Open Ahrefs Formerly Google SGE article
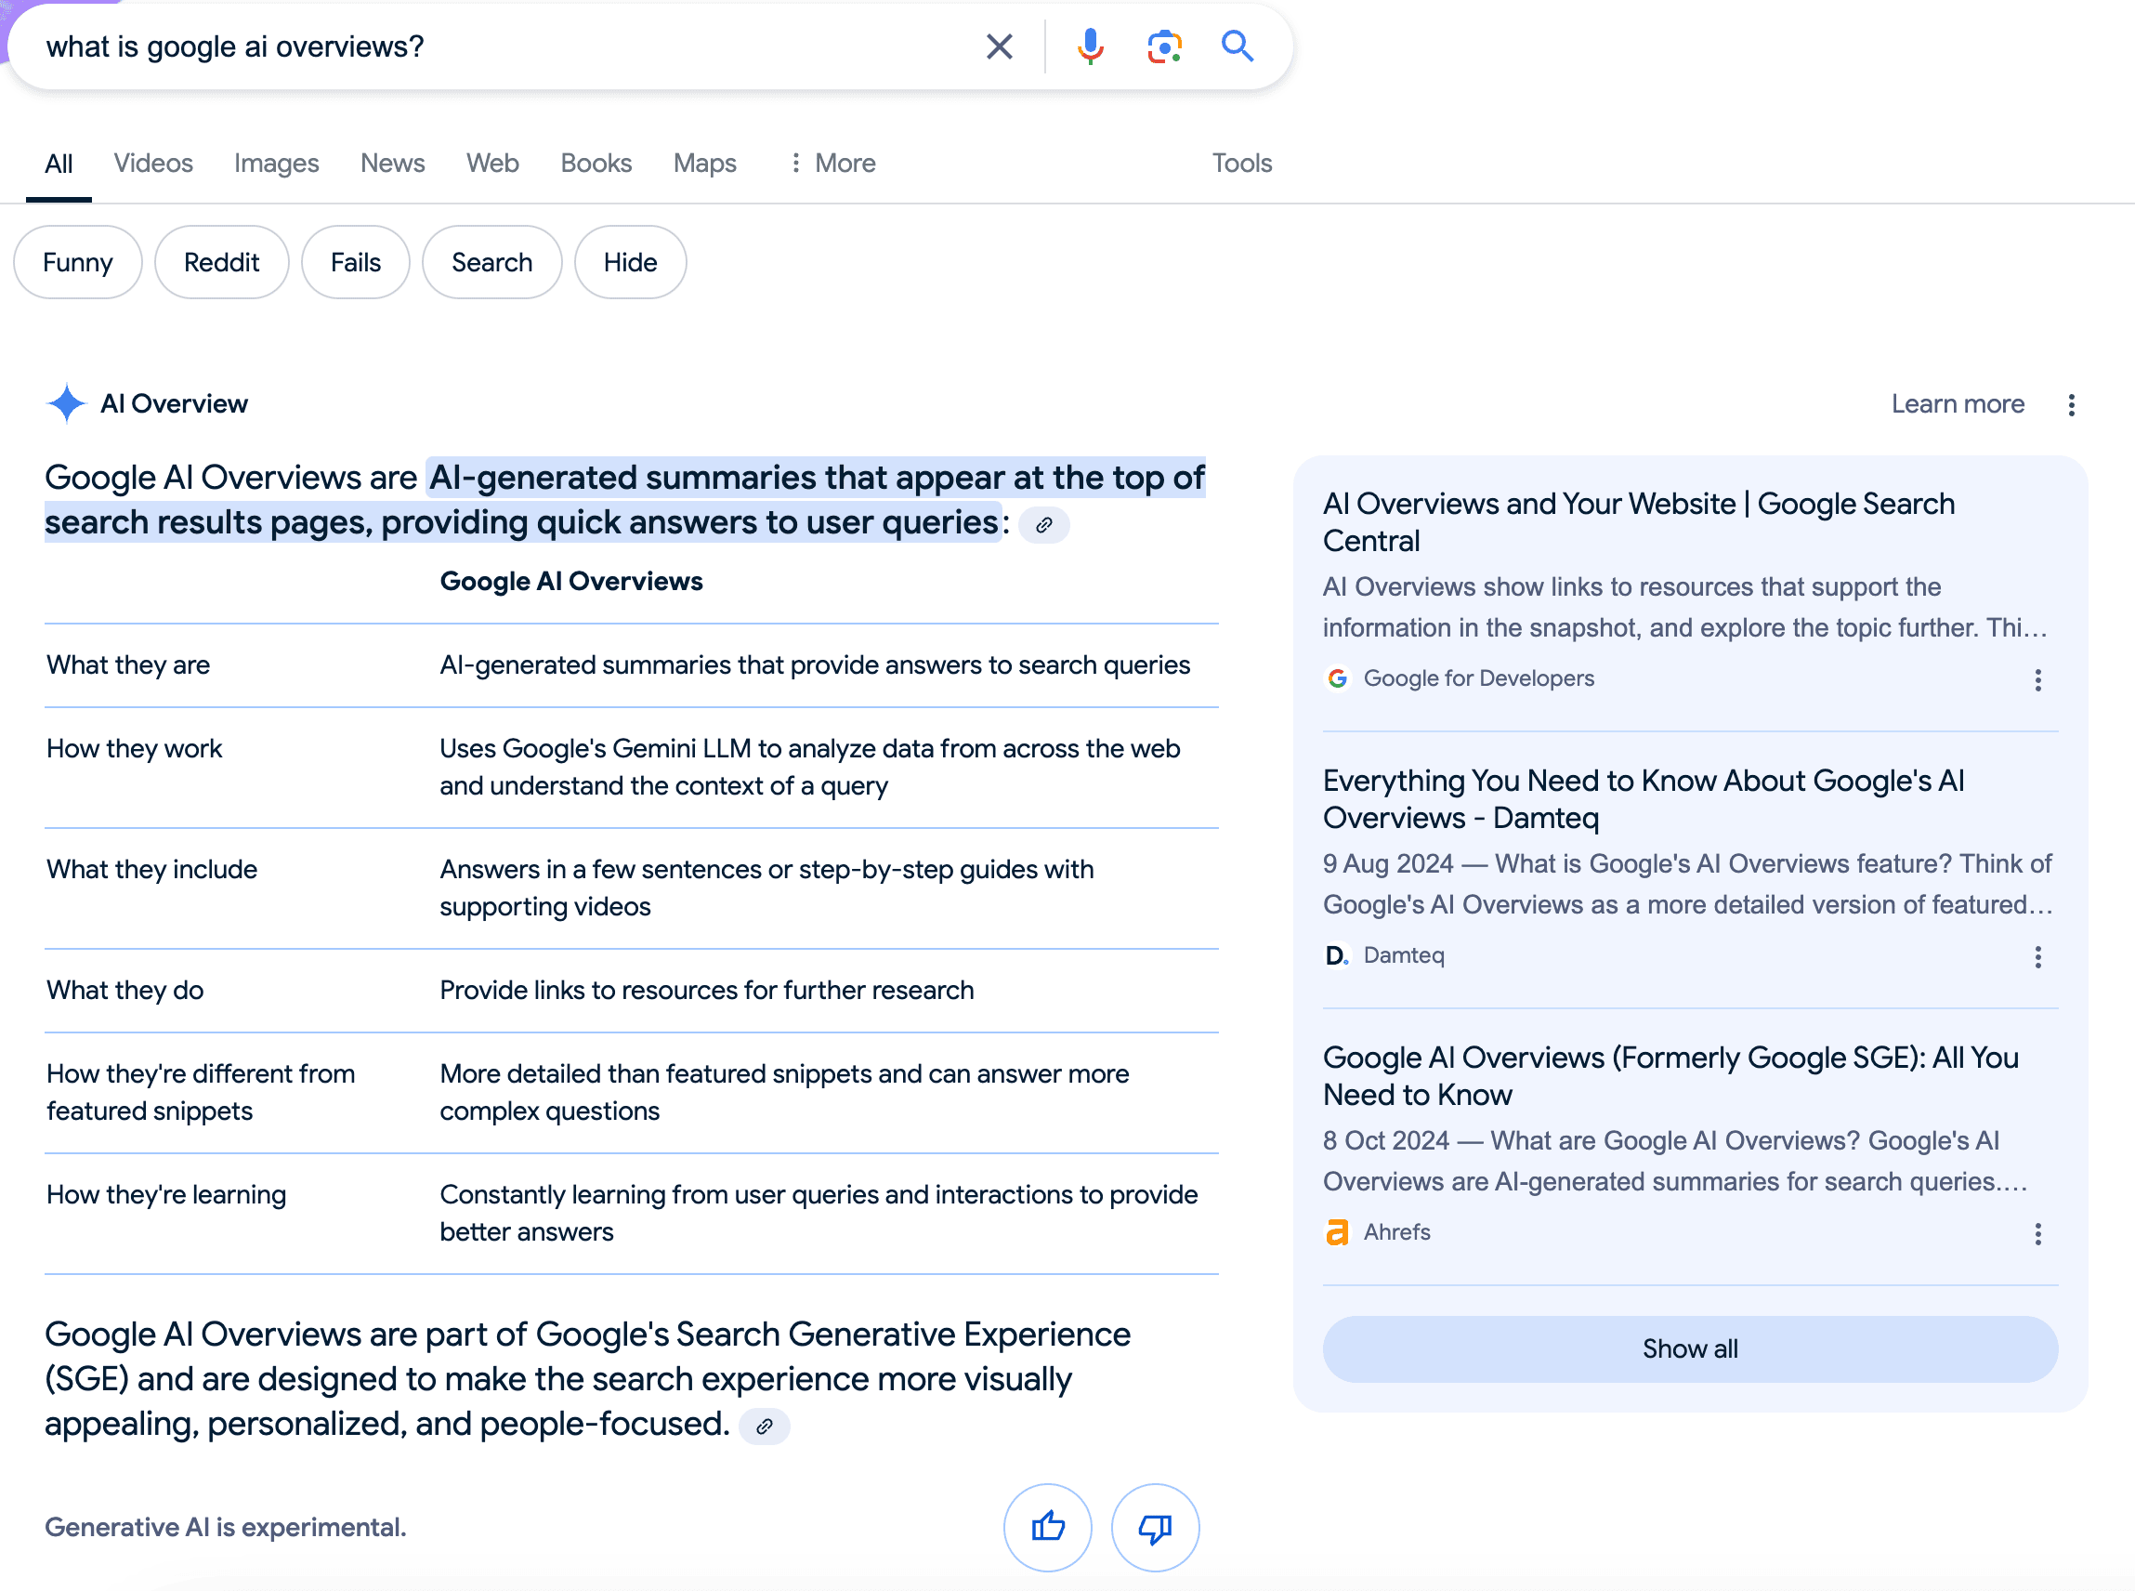The image size is (2135, 1591). [1670, 1076]
